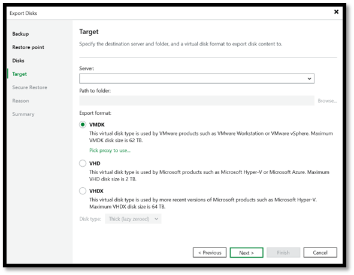This screenshot has width=354, height=275.
Task: Open the Summary wizard step
Action: (x=23, y=114)
